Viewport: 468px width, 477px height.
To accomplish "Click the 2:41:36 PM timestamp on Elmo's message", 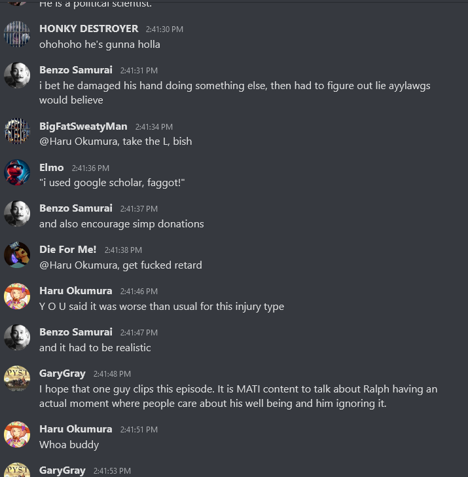I will tap(90, 168).
